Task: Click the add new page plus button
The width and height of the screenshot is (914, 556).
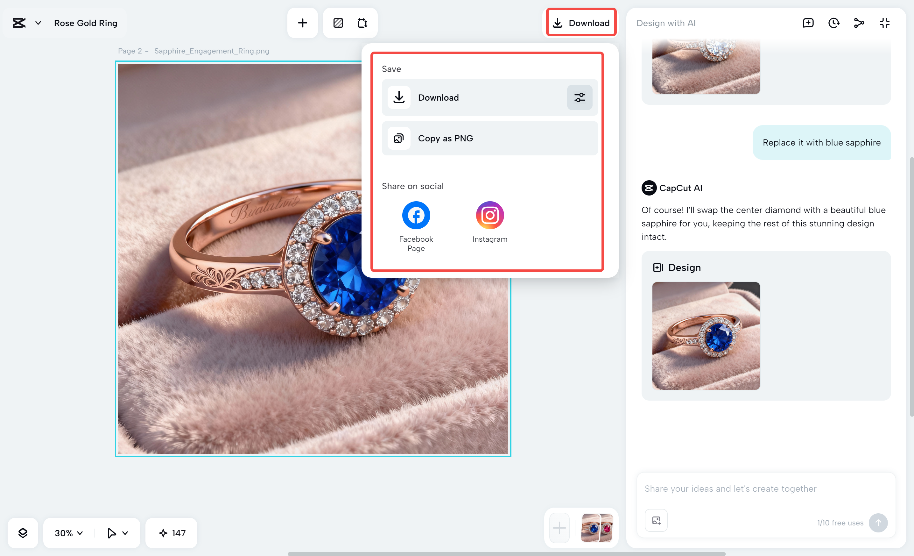Action: [559, 528]
